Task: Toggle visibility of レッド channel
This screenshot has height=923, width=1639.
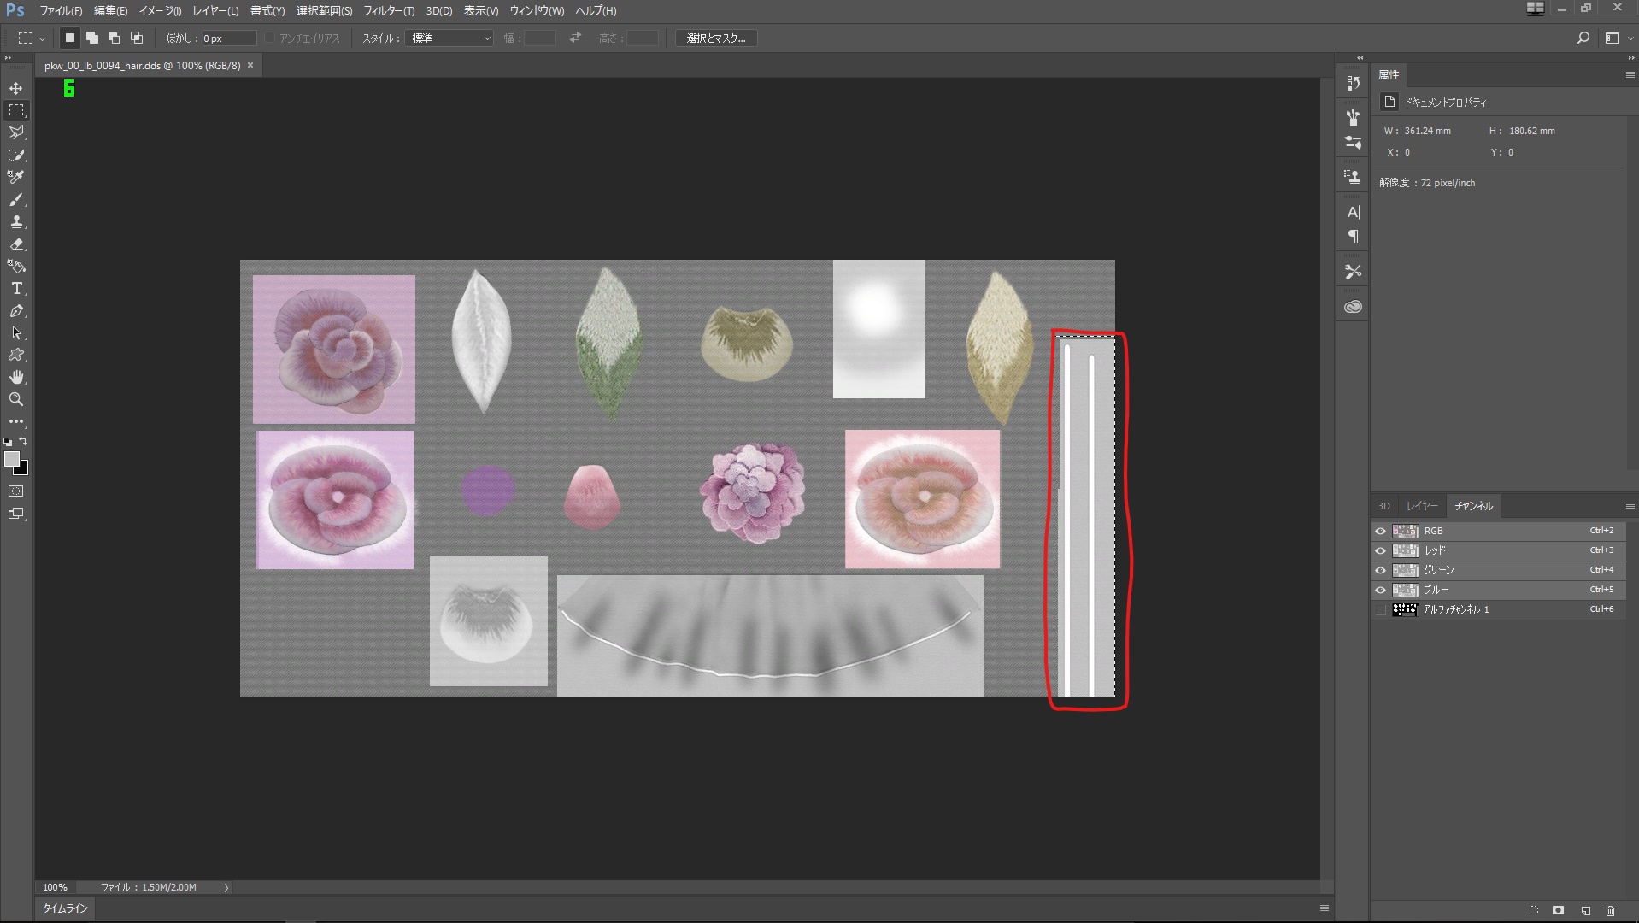Action: tap(1380, 550)
